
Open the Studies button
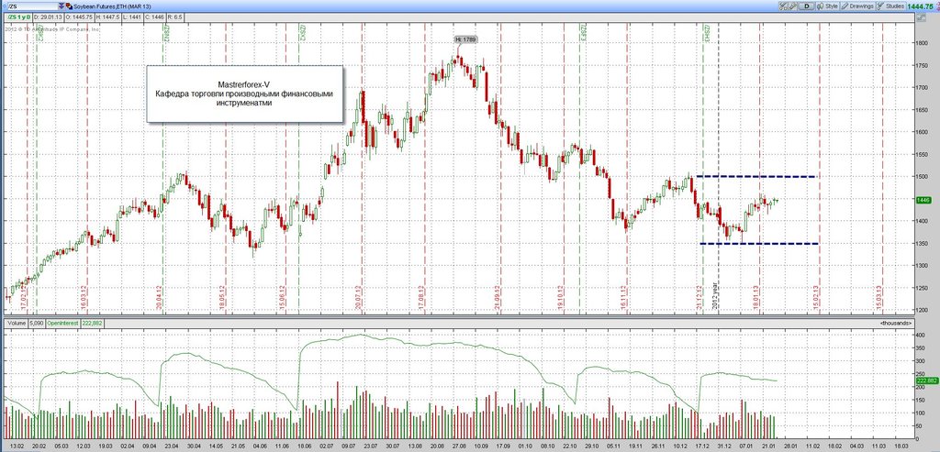click(891, 6)
